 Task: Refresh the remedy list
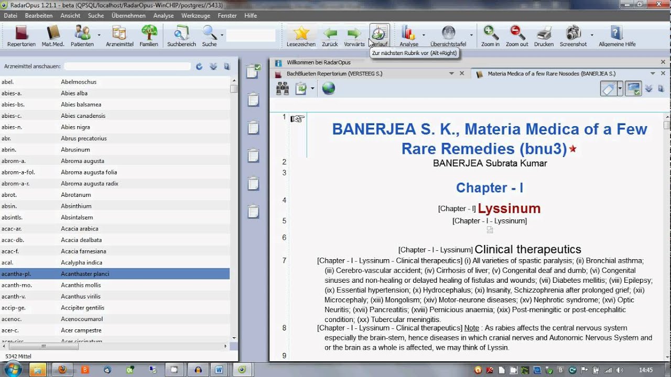[199, 66]
